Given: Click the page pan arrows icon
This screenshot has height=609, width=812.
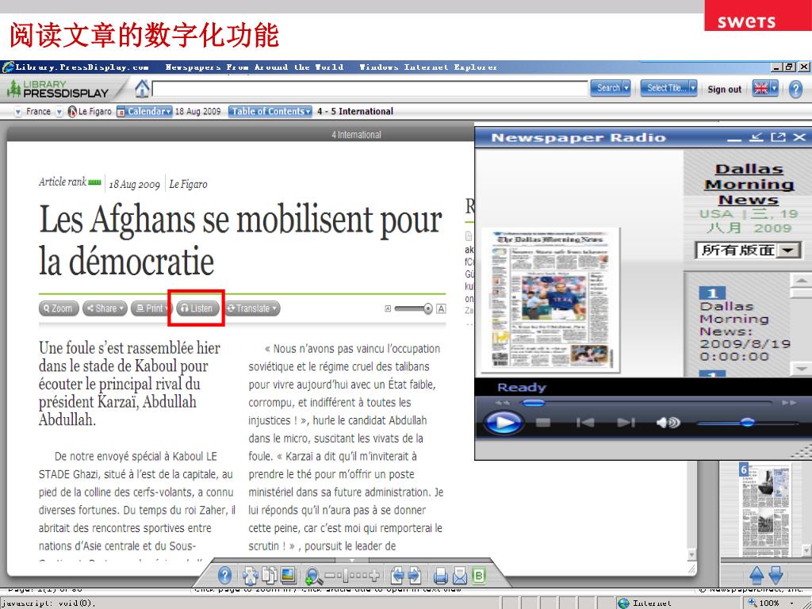Looking at the screenshot, I should point(251,575).
